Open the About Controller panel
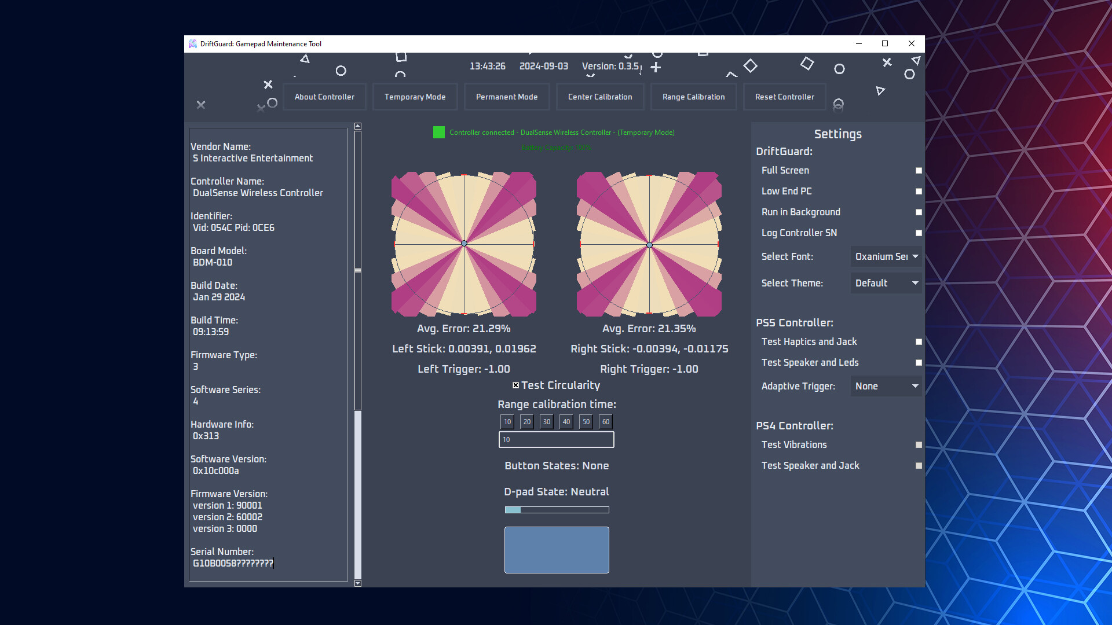 [x=324, y=96]
